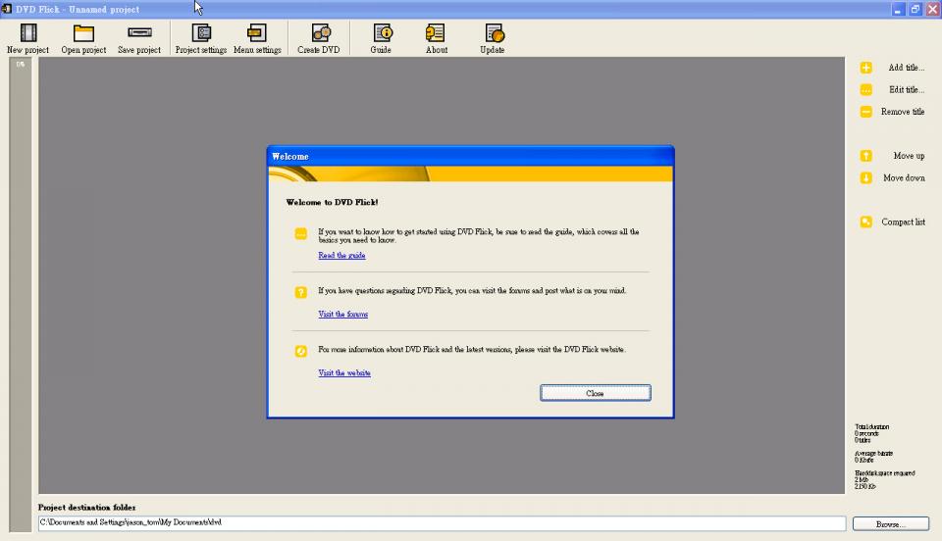Click the Add title plus icon
Viewport: 942px width, 541px height.
pyautogui.click(x=865, y=68)
